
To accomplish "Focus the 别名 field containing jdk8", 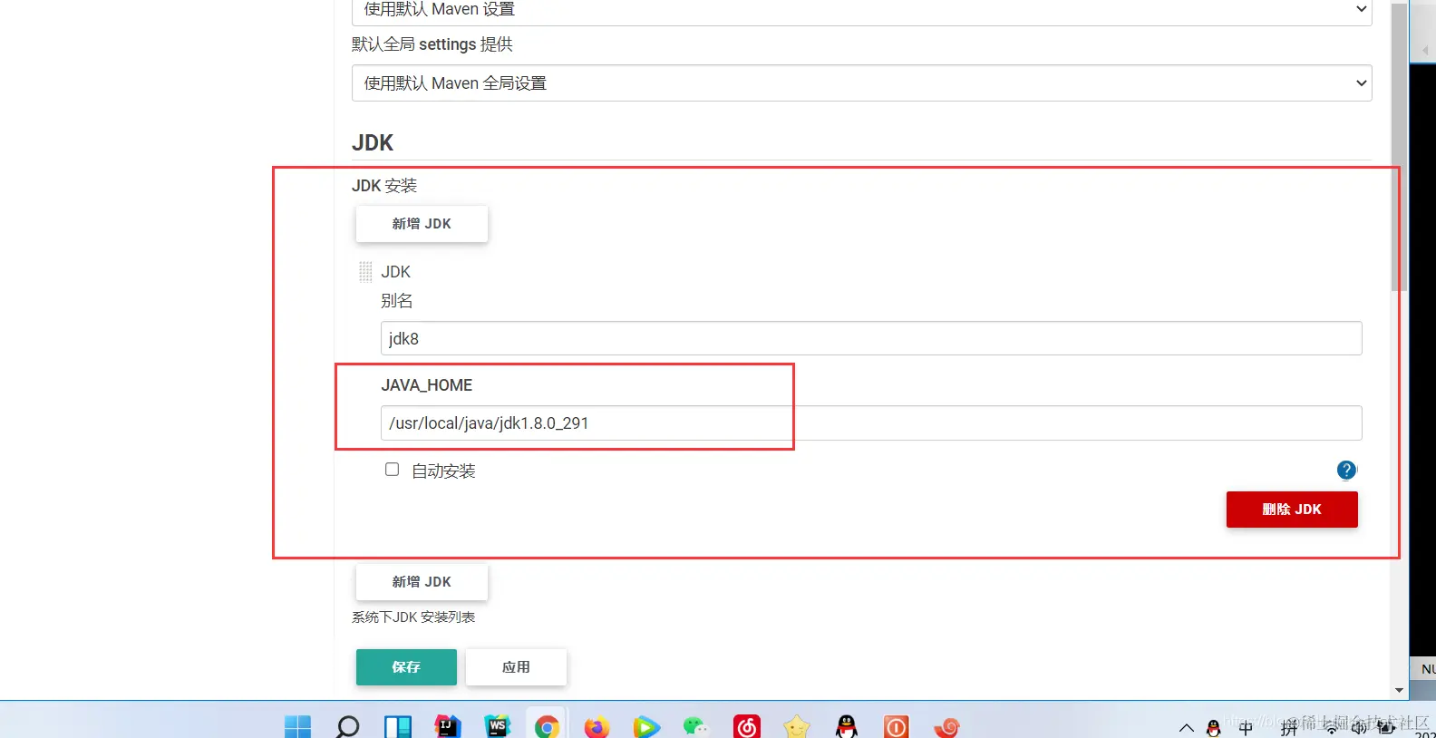I will click(x=871, y=338).
